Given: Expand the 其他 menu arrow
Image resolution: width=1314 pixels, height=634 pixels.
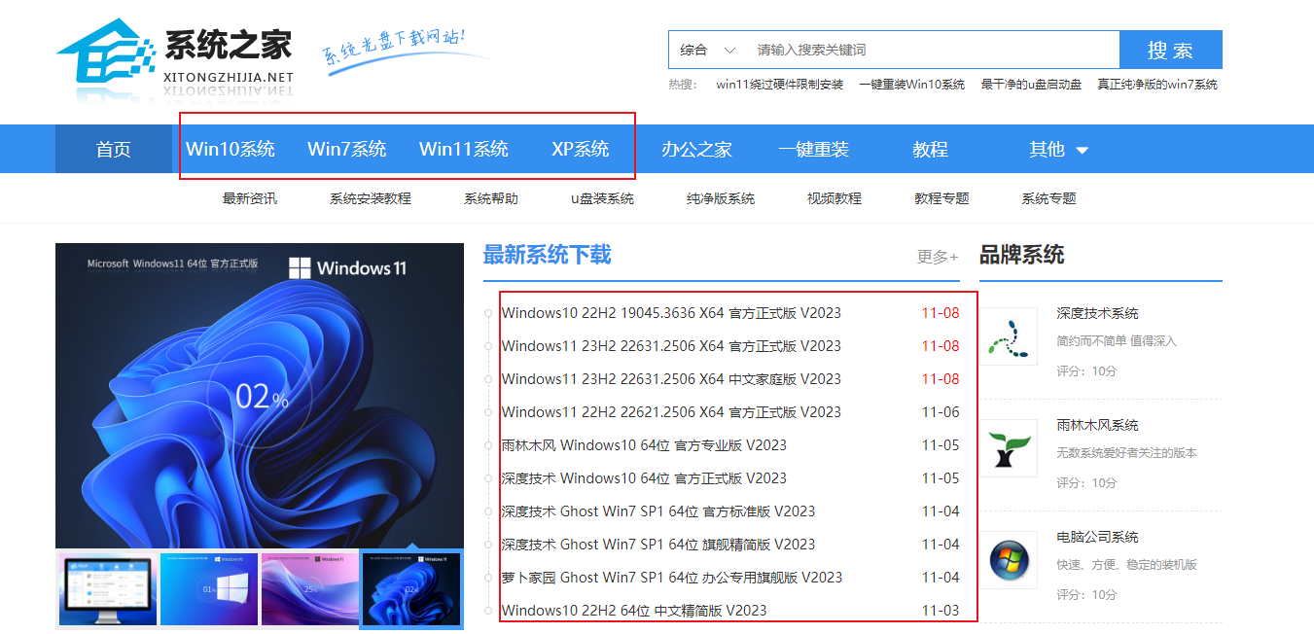Looking at the screenshot, I should 1082,151.
